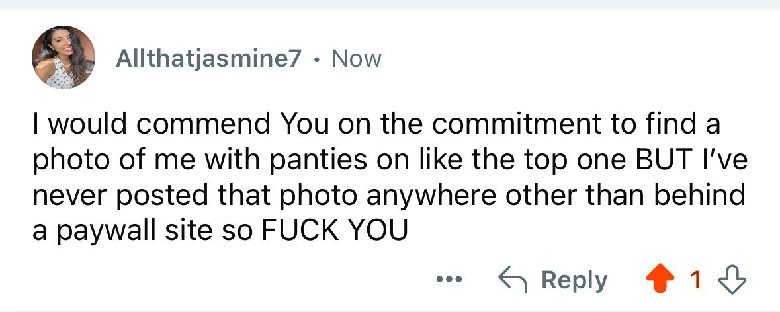Downvote the comment by Allthatjasmine7

pos(730,280)
